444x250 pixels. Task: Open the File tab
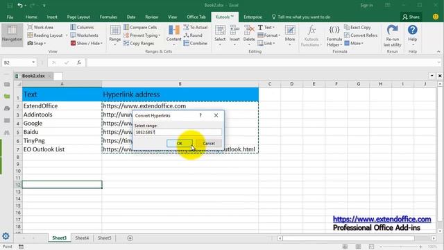[x=10, y=17]
